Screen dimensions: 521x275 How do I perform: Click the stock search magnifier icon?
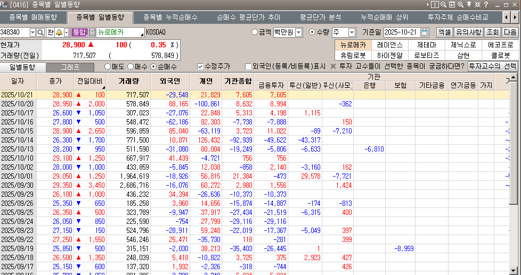tap(41, 32)
